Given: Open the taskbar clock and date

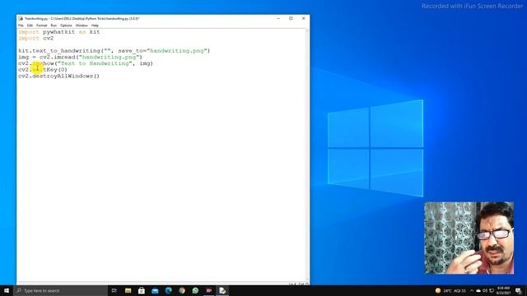Looking at the screenshot, I should 503,290.
